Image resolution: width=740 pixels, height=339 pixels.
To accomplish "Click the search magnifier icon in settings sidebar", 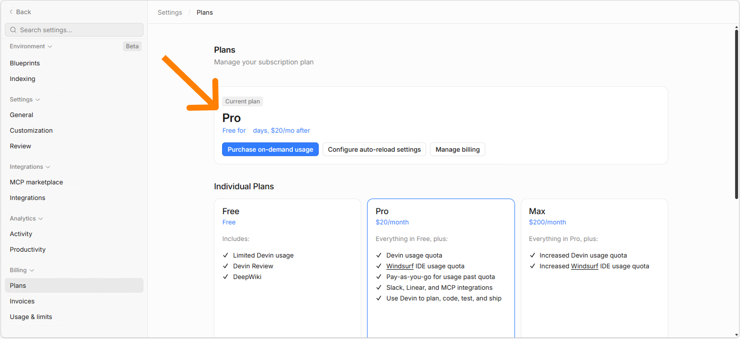I will coord(13,30).
